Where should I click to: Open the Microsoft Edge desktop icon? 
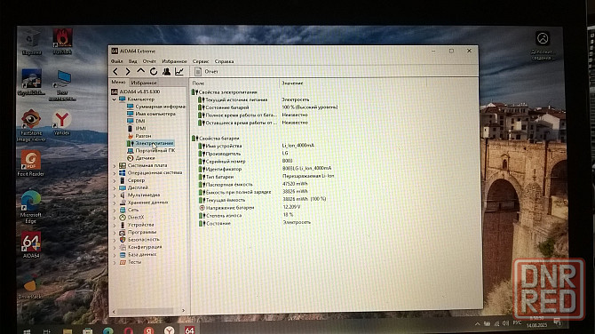click(x=31, y=206)
